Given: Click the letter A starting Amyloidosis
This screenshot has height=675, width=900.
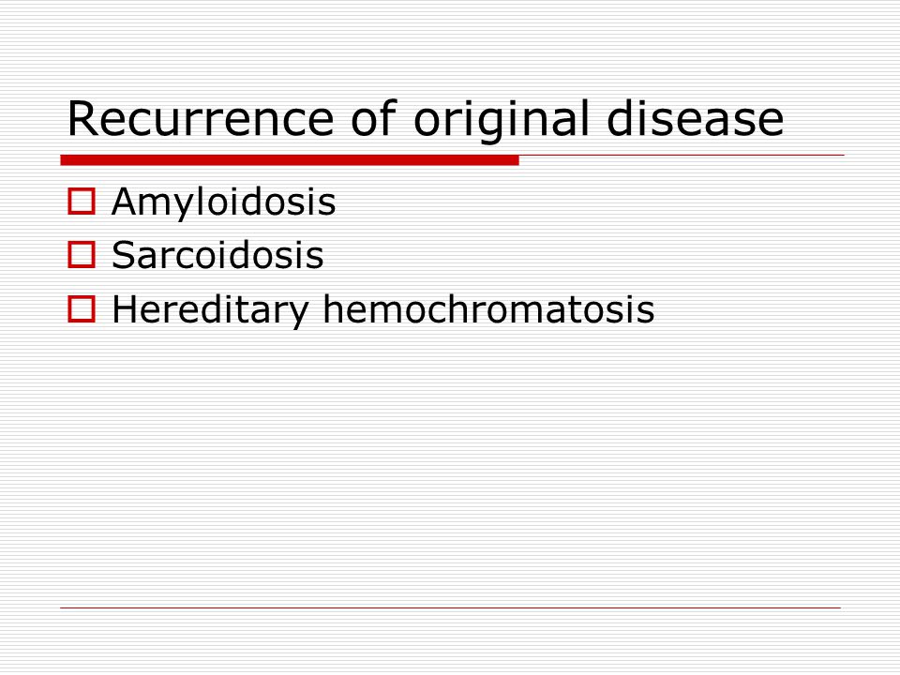Looking at the screenshot, I should [x=125, y=202].
